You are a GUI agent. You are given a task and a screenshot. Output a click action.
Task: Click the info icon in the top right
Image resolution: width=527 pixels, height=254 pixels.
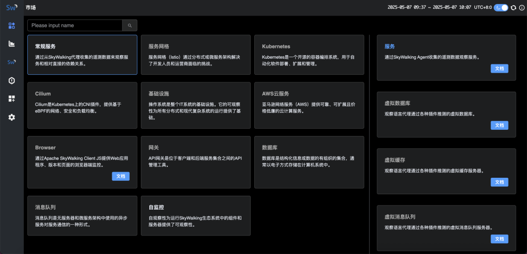point(521,7)
